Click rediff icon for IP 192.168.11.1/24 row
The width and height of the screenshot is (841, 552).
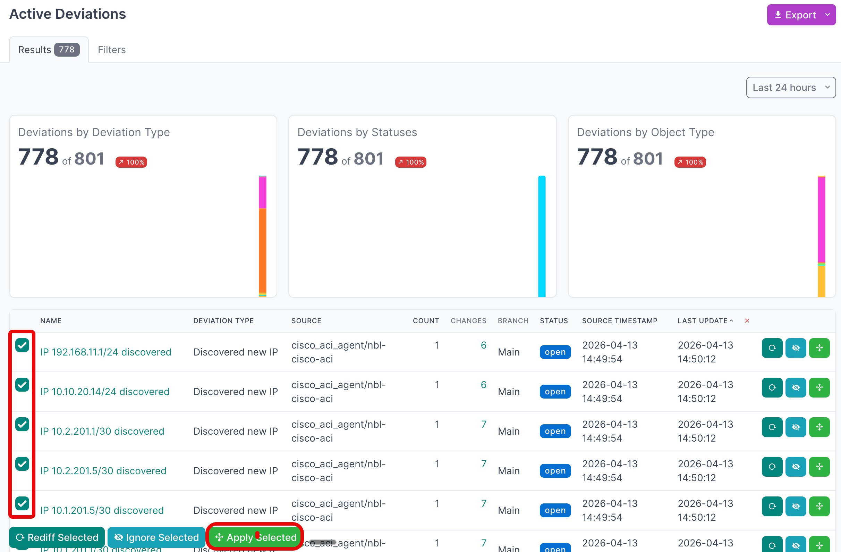pos(772,348)
